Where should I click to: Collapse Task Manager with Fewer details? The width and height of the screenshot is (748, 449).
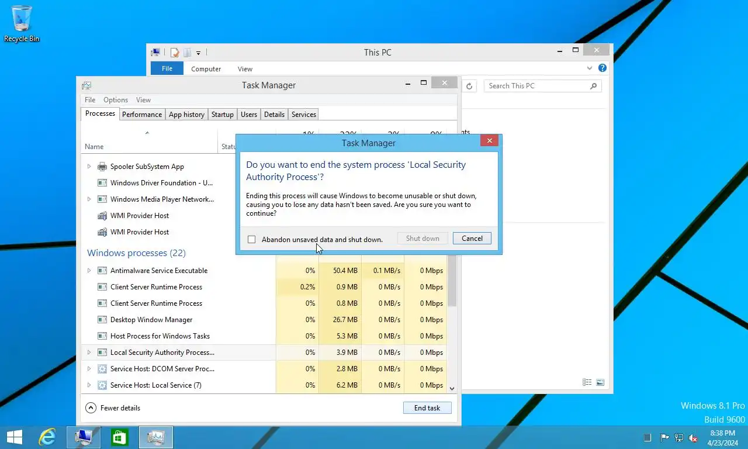[113, 408]
